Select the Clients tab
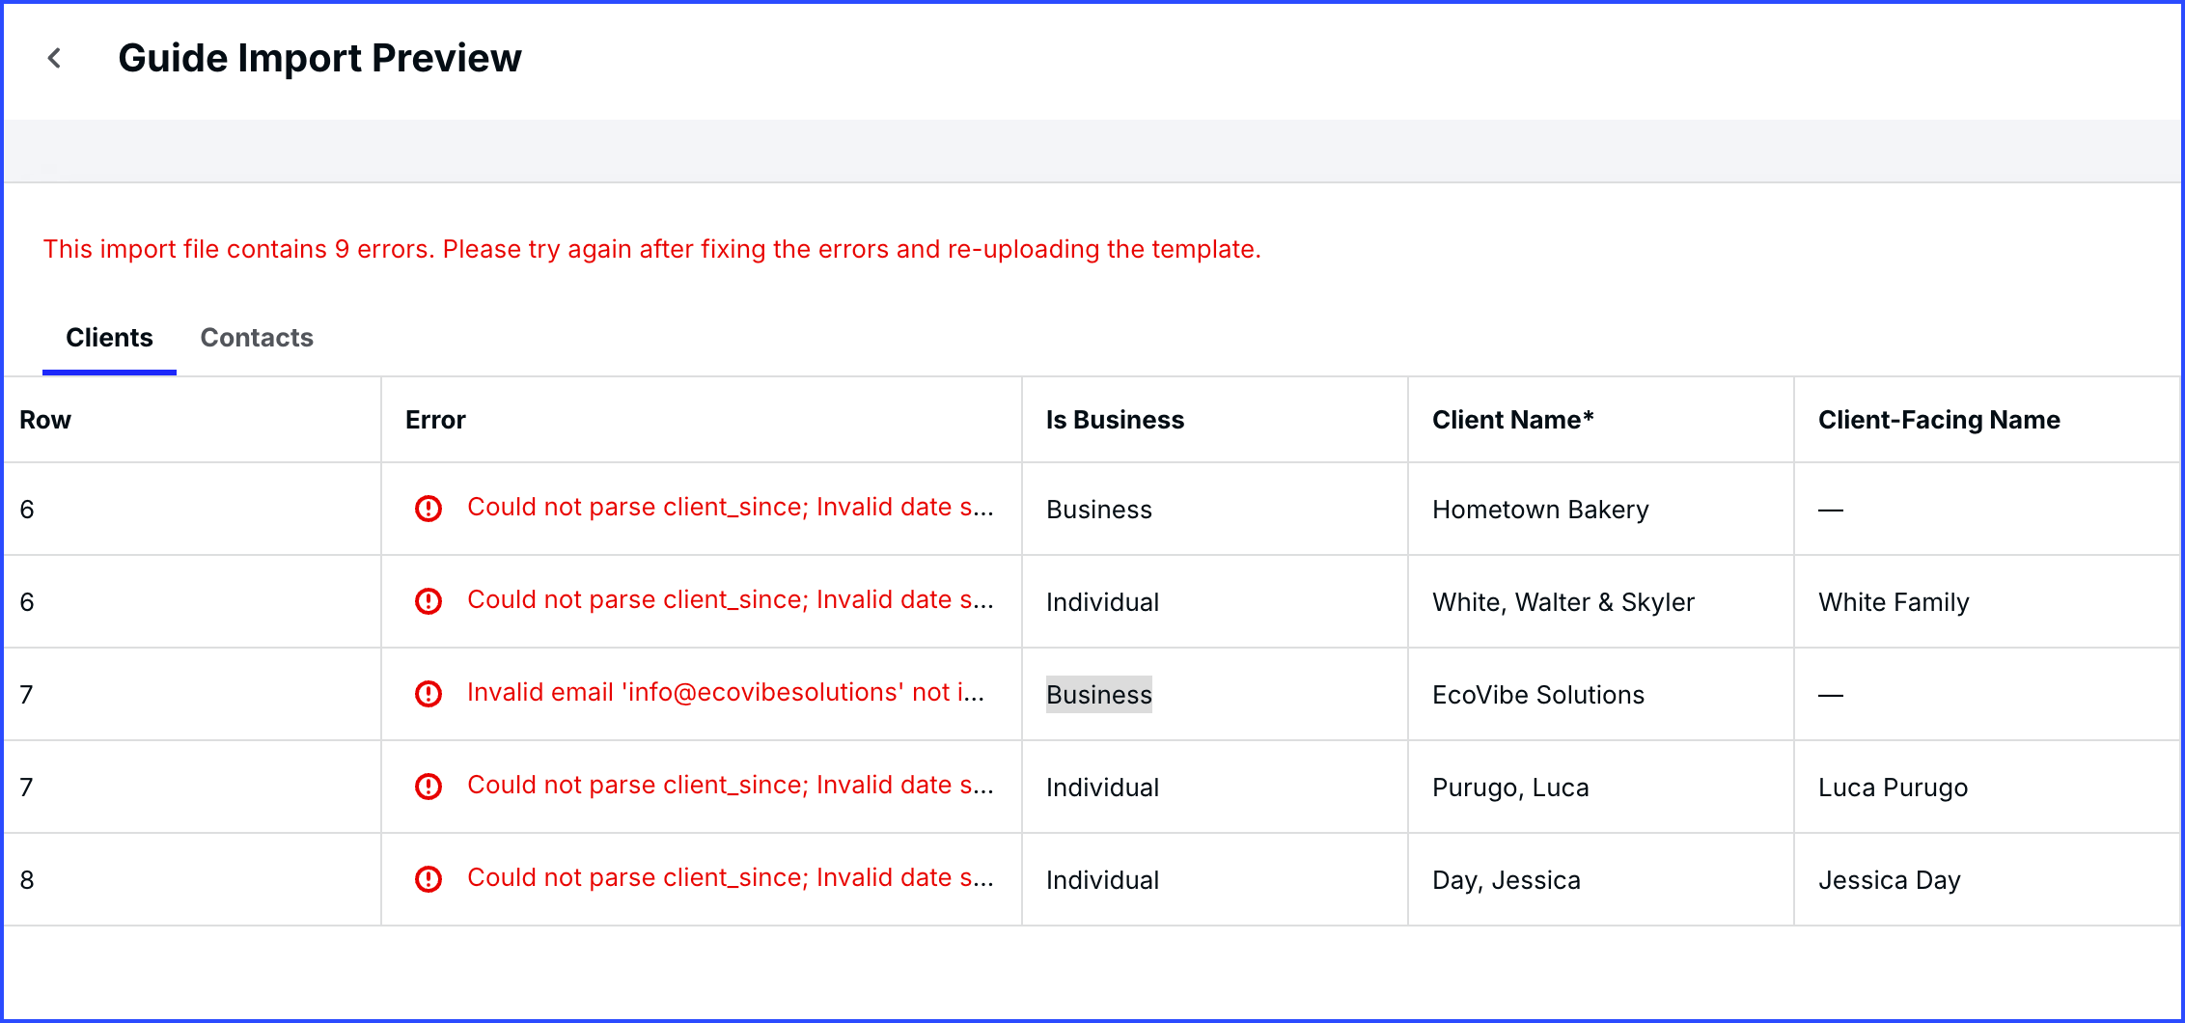This screenshot has width=2185, height=1023. click(109, 338)
